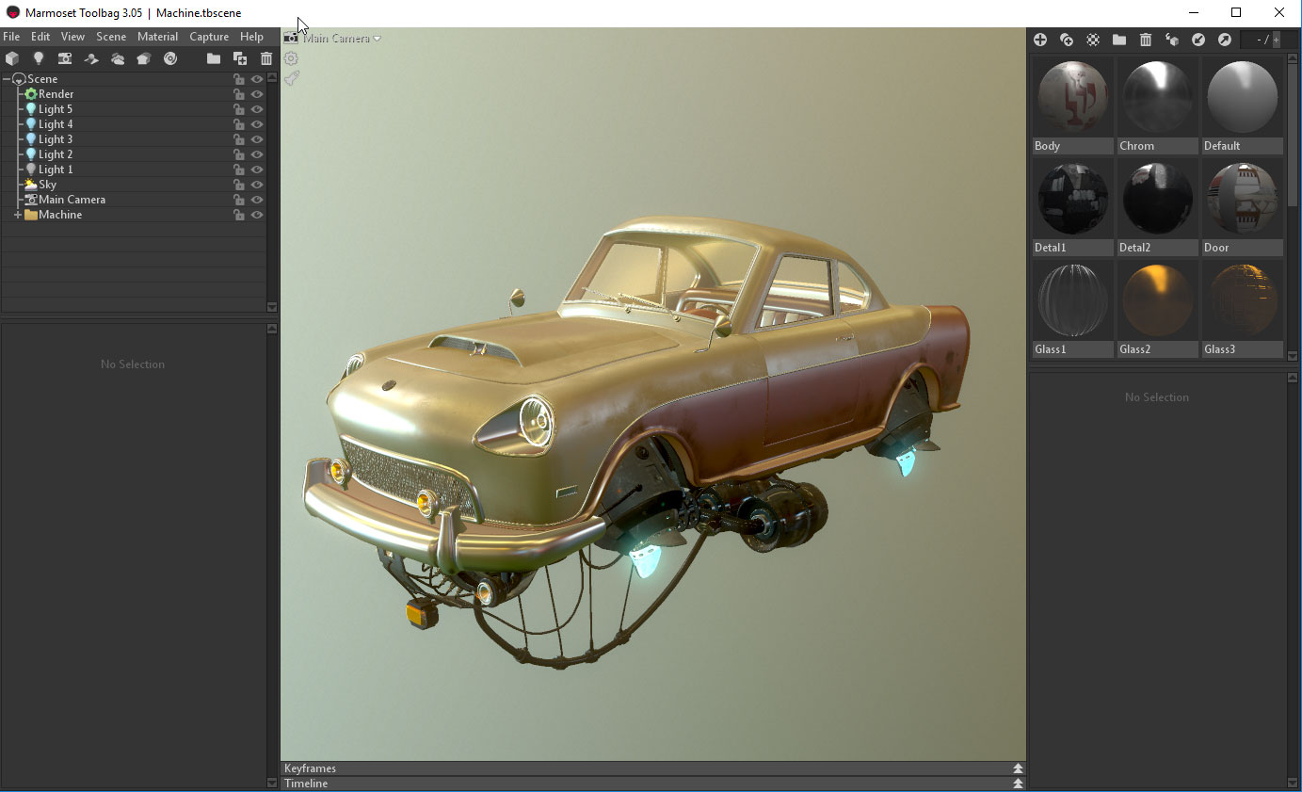This screenshot has height=792, width=1302.
Task: Delete a material using the trash icon
Action: pos(1145,40)
